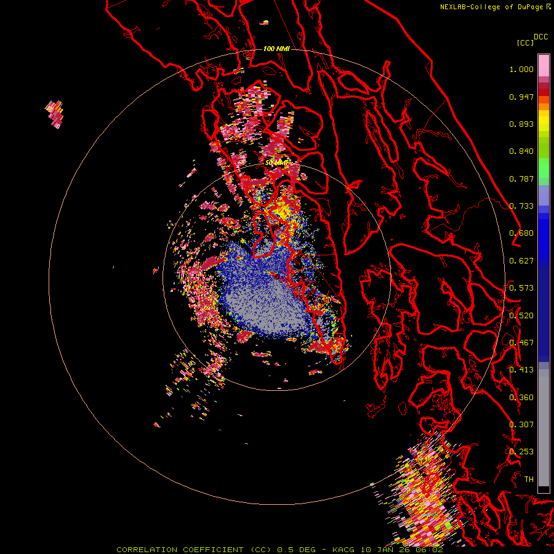
Task: Click the 50 NMI range ring label
Action: coord(276,163)
